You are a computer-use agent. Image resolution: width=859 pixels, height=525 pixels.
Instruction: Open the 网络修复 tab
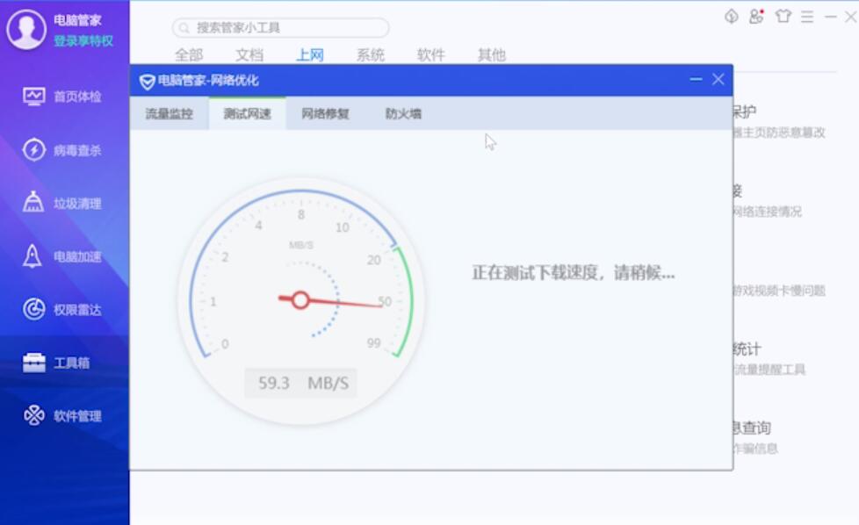pos(325,113)
